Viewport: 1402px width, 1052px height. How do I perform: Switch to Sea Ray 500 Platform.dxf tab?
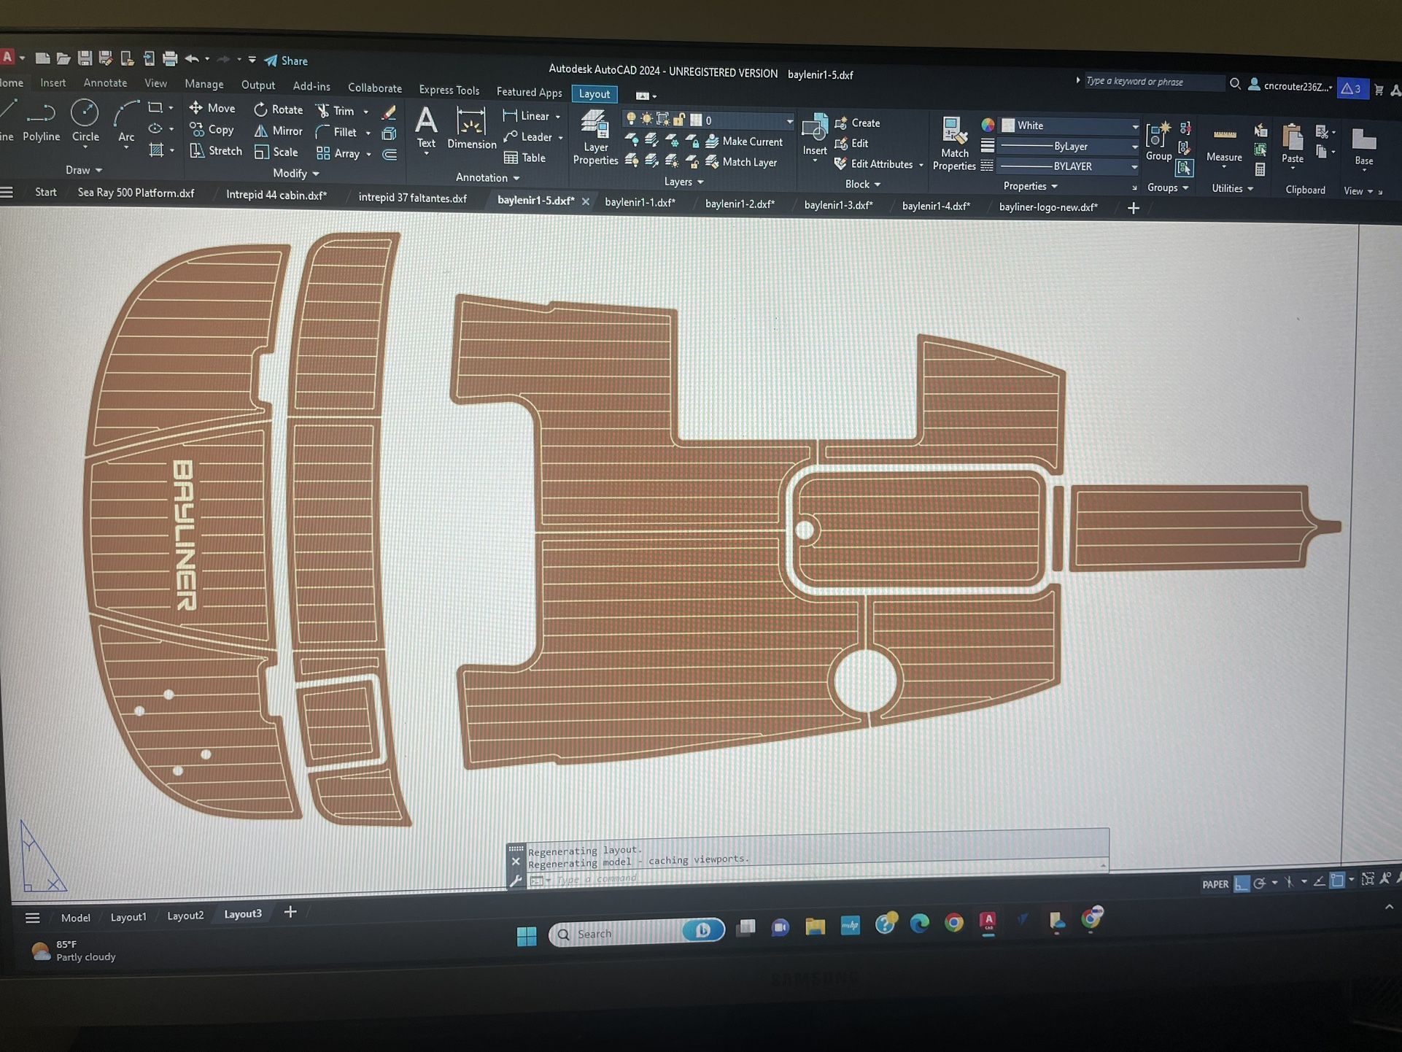coord(136,193)
